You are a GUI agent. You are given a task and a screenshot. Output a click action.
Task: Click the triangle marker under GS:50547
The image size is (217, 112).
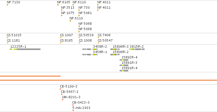[x=98, y=43]
